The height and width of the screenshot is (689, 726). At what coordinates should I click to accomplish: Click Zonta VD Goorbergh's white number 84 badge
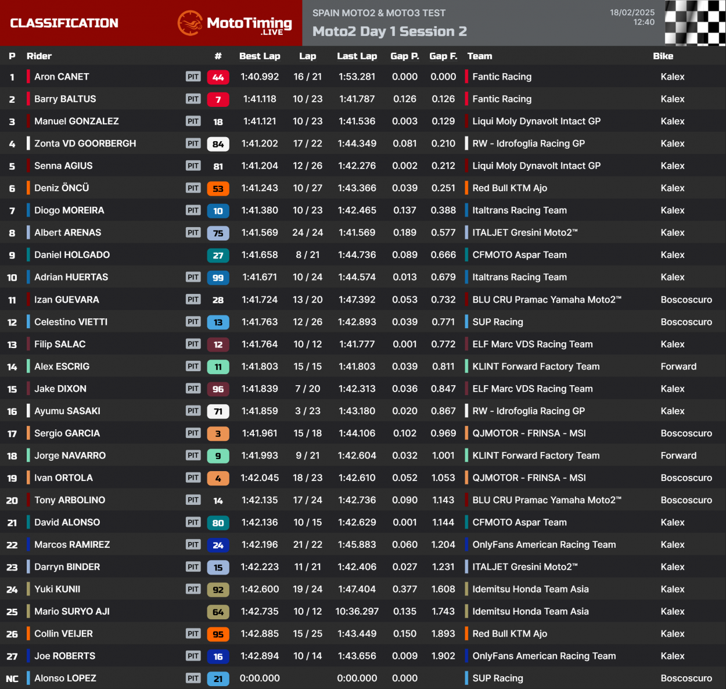click(218, 144)
